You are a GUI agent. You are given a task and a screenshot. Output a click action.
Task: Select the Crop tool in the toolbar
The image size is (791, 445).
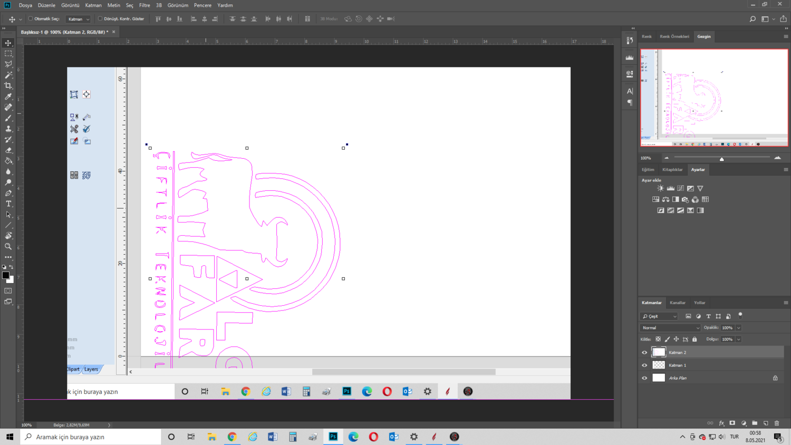[x=8, y=85]
